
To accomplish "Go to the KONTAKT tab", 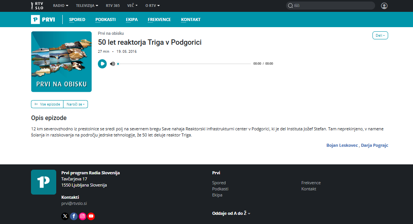I will pyautogui.click(x=191, y=19).
